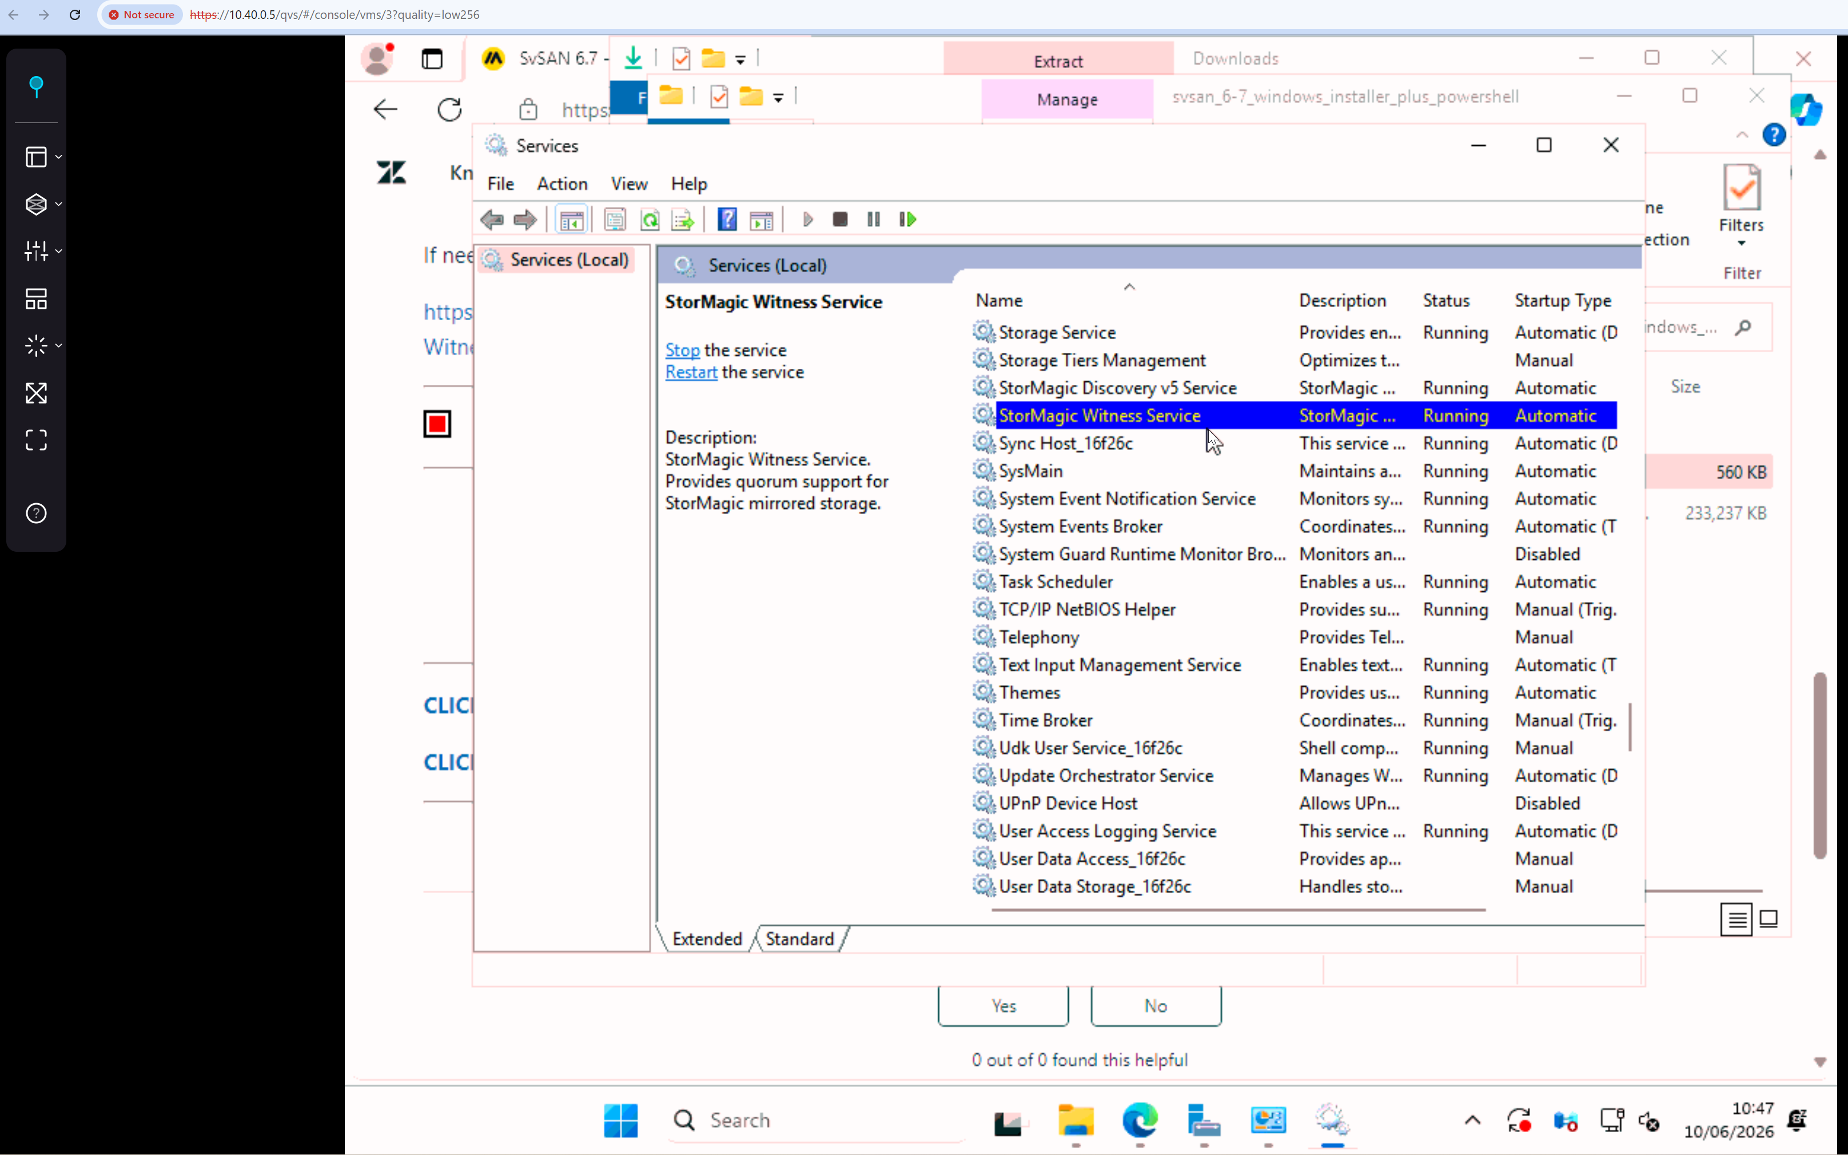Toggle Show/Hide Console Tree toolbar icon
1848x1155 pixels.
click(571, 220)
